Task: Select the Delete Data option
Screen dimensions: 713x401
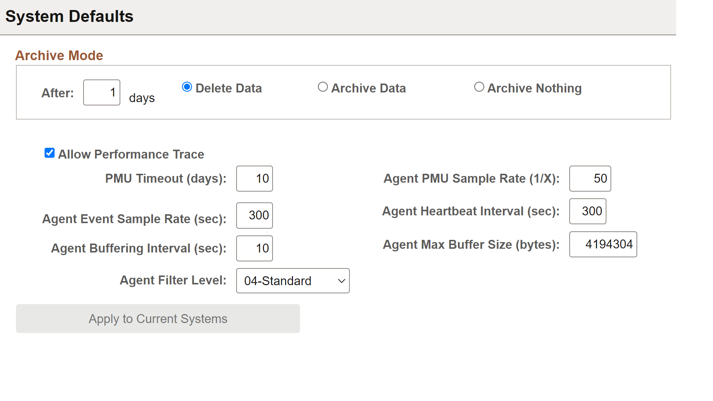Action: click(187, 87)
